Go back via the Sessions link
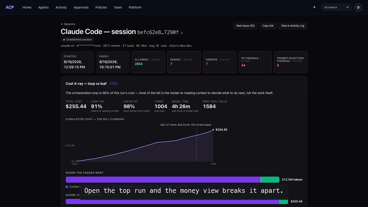 point(68,24)
